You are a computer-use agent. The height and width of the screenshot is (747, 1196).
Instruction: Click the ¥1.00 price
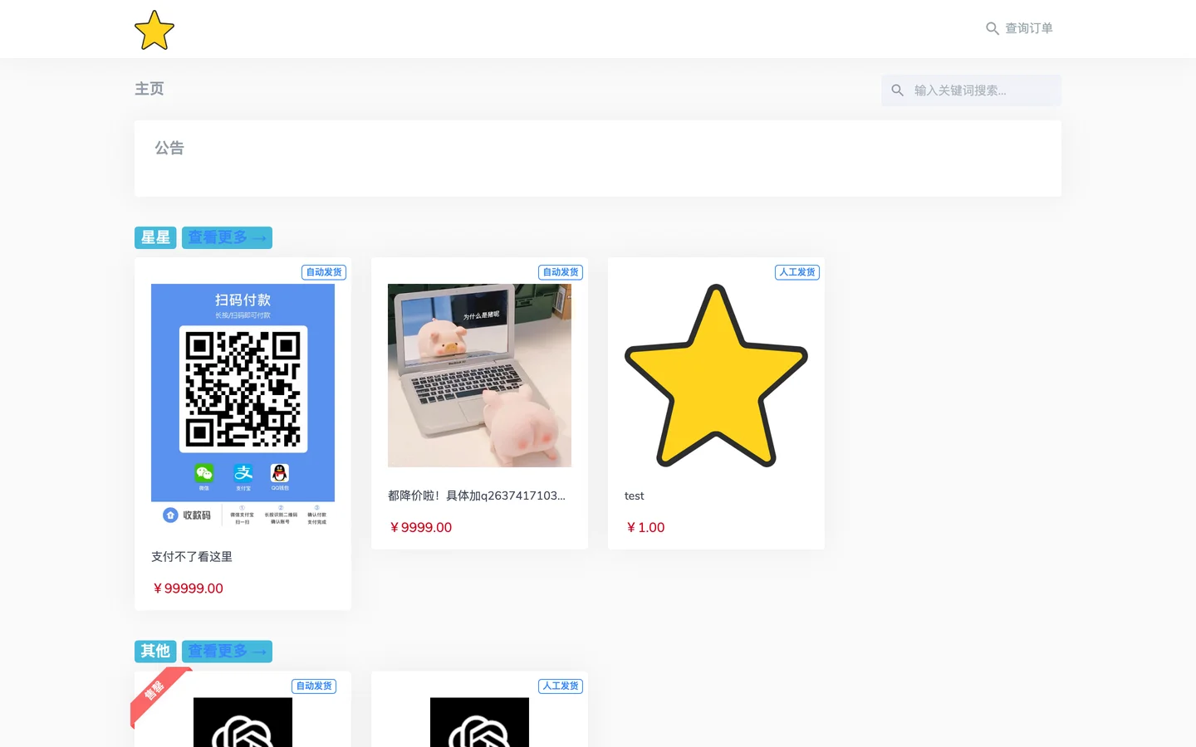pos(645,528)
